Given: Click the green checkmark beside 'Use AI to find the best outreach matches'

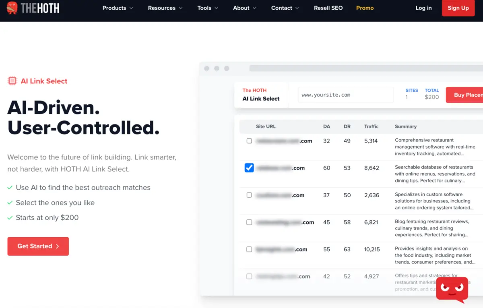Looking at the screenshot, I should 10,188.
